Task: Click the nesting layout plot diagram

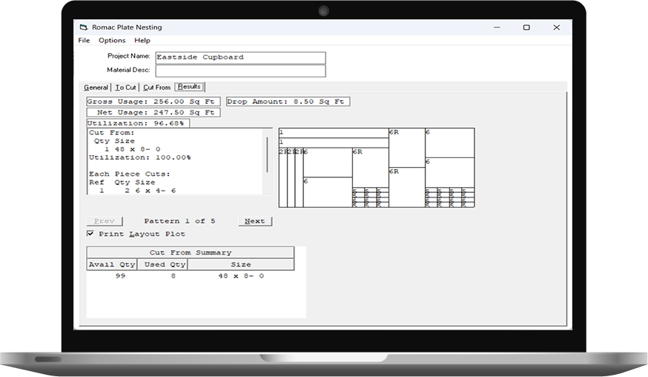Action: pyautogui.click(x=376, y=168)
